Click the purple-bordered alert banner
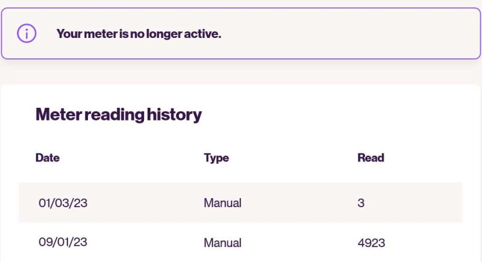The height and width of the screenshot is (262, 482). pyautogui.click(x=241, y=34)
